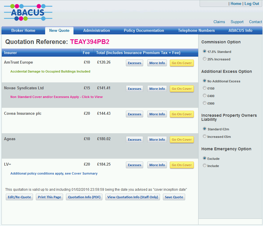This screenshot has width=263, height=226.
Task: Click the AmTrust Europe insurer name
Action: (19, 62)
